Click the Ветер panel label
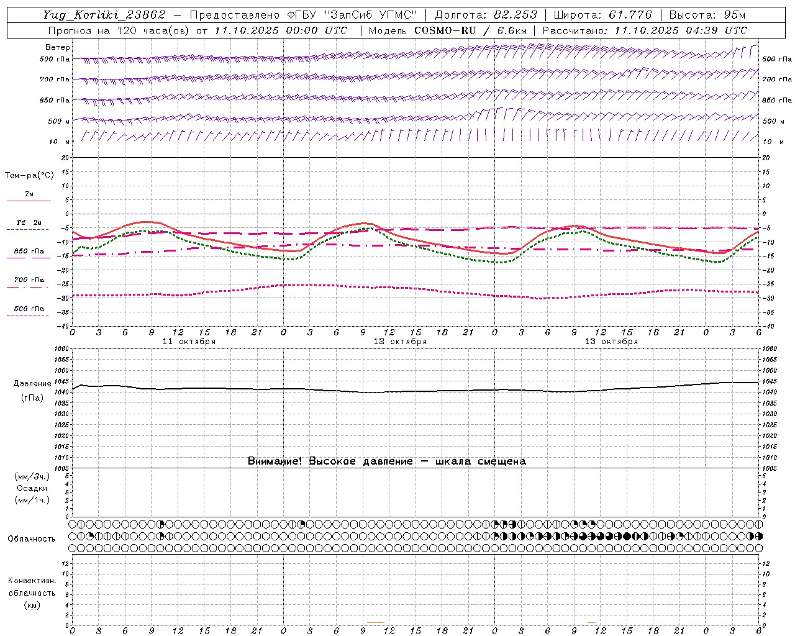This screenshot has width=795, height=636. (x=58, y=47)
